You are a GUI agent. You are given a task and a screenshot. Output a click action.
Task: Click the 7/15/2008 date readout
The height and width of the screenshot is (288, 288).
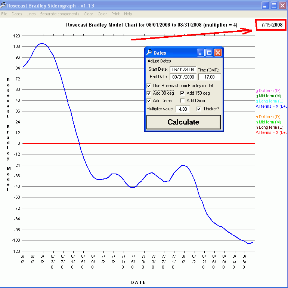pos(272,25)
